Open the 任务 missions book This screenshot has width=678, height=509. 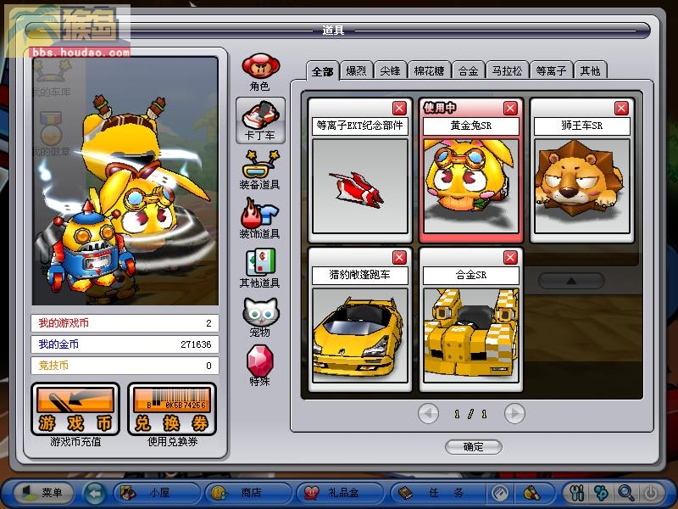click(x=436, y=493)
